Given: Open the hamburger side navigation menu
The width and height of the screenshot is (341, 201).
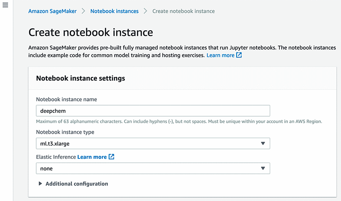Looking at the screenshot, I should pos(6,9).
